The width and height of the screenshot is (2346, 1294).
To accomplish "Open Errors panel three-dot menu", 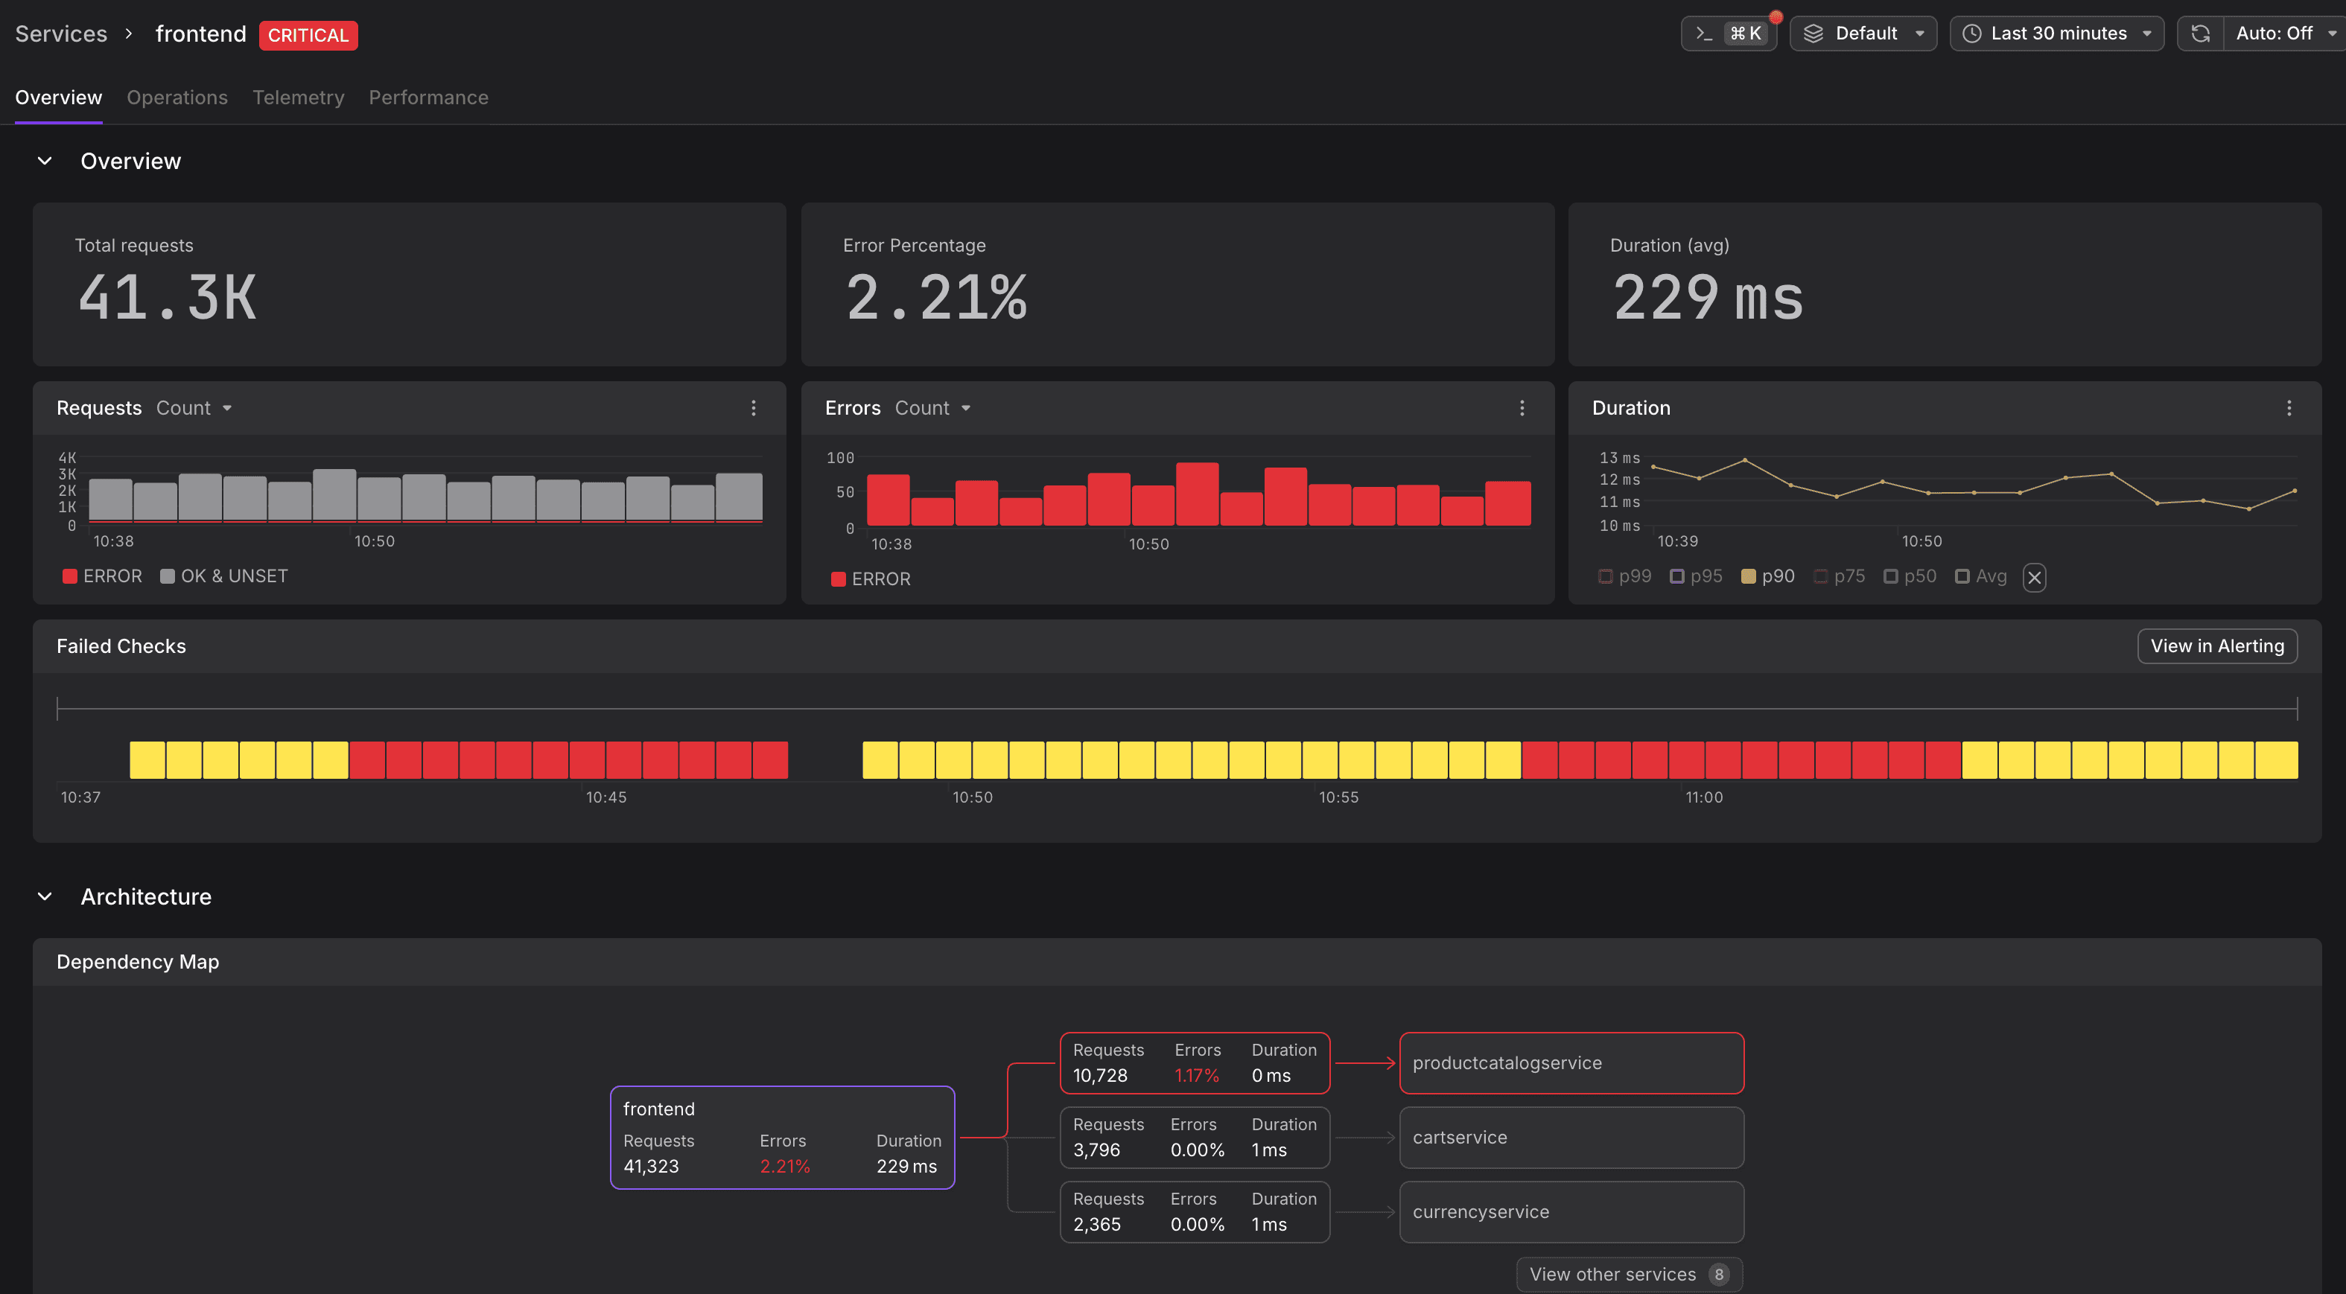I will (x=1522, y=408).
